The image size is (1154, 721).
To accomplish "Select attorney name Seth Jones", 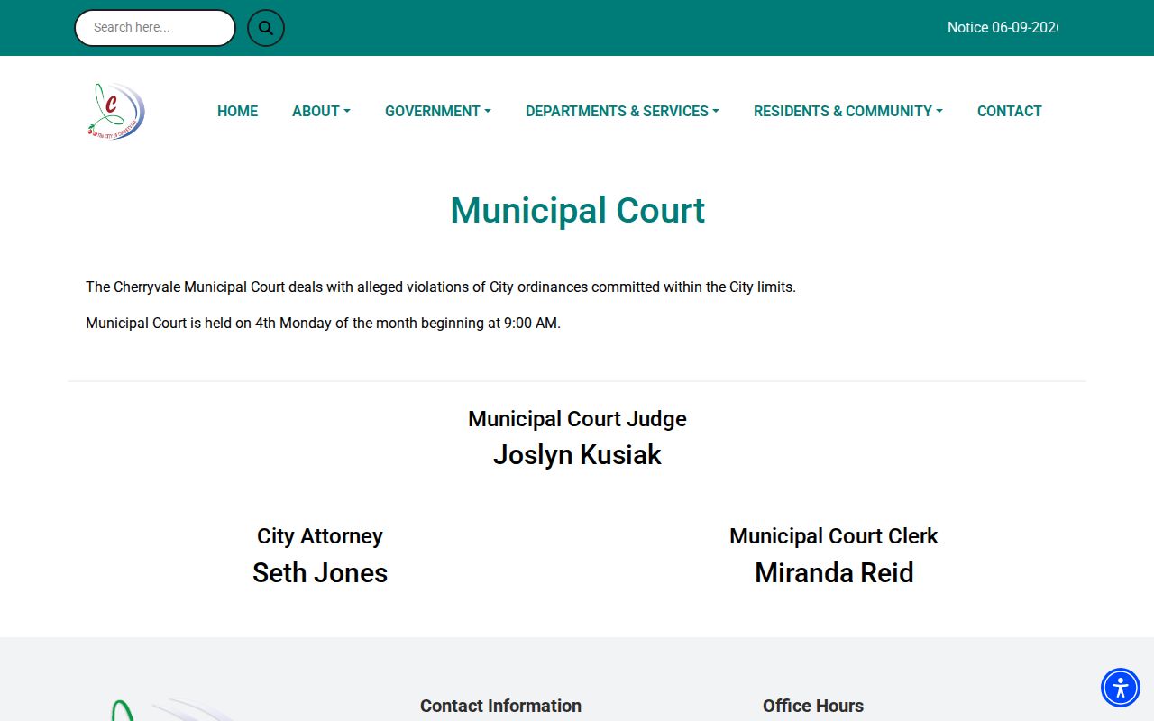I will point(320,573).
